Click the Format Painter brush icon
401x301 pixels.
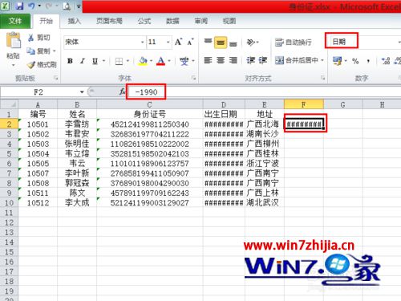coord(30,64)
